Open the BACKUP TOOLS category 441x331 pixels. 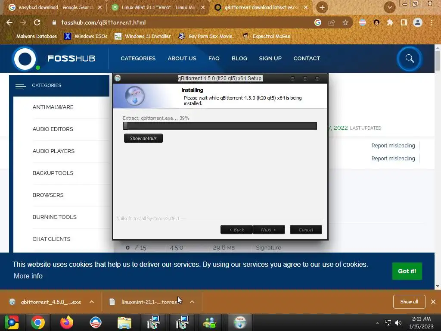(x=53, y=173)
